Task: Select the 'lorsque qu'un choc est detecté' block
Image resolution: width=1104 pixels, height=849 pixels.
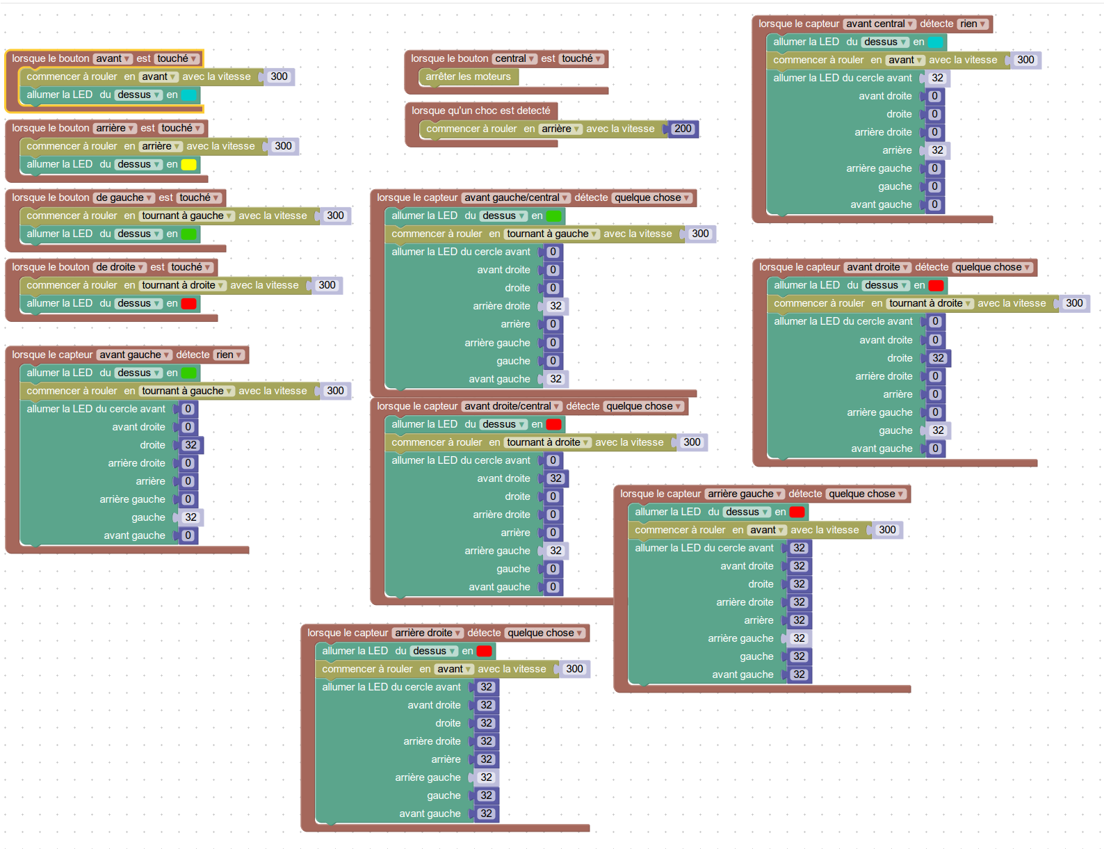Action: click(x=480, y=111)
